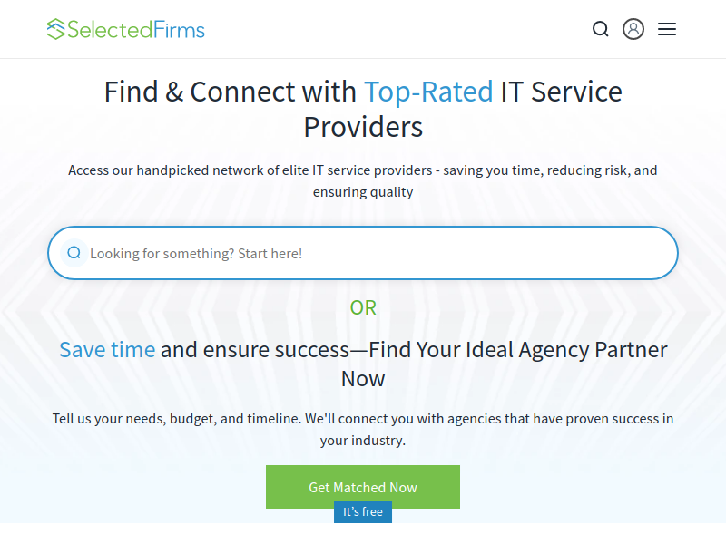Image resolution: width=726 pixels, height=544 pixels.
Task: Click the 'your industry.' text line
Action: tap(363, 441)
